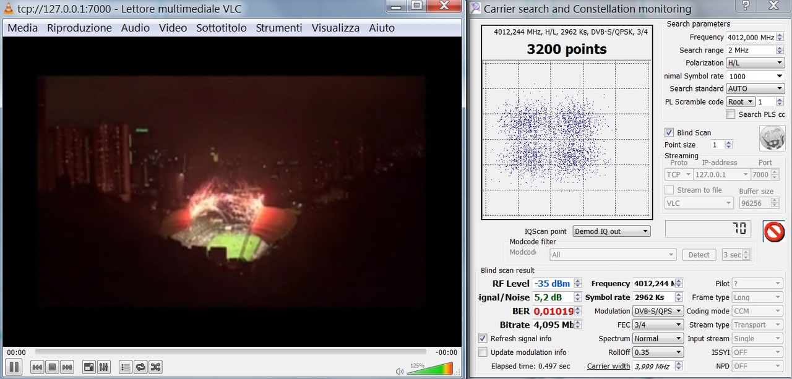Open the Media menu
792x379 pixels.
pyautogui.click(x=22, y=28)
